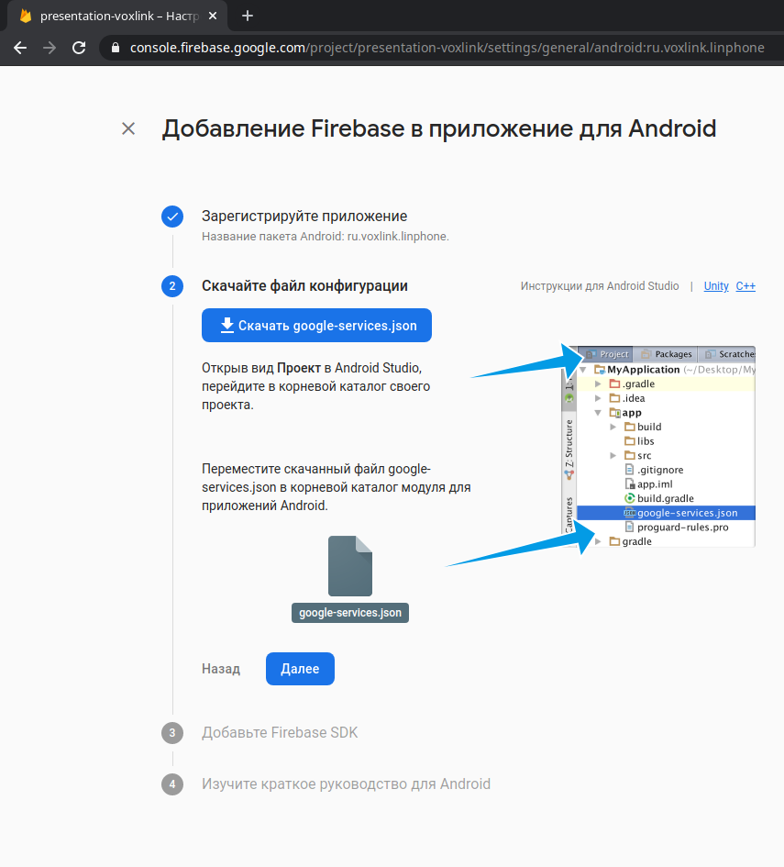Image resolution: width=784 pixels, height=867 pixels.
Task: Reload the page with the refresh icon
Action: point(79,48)
